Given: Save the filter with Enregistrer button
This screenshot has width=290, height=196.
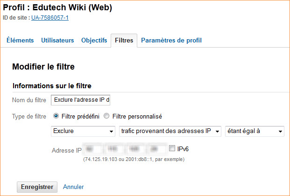Looking at the screenshot, I should tap(37, 187).
